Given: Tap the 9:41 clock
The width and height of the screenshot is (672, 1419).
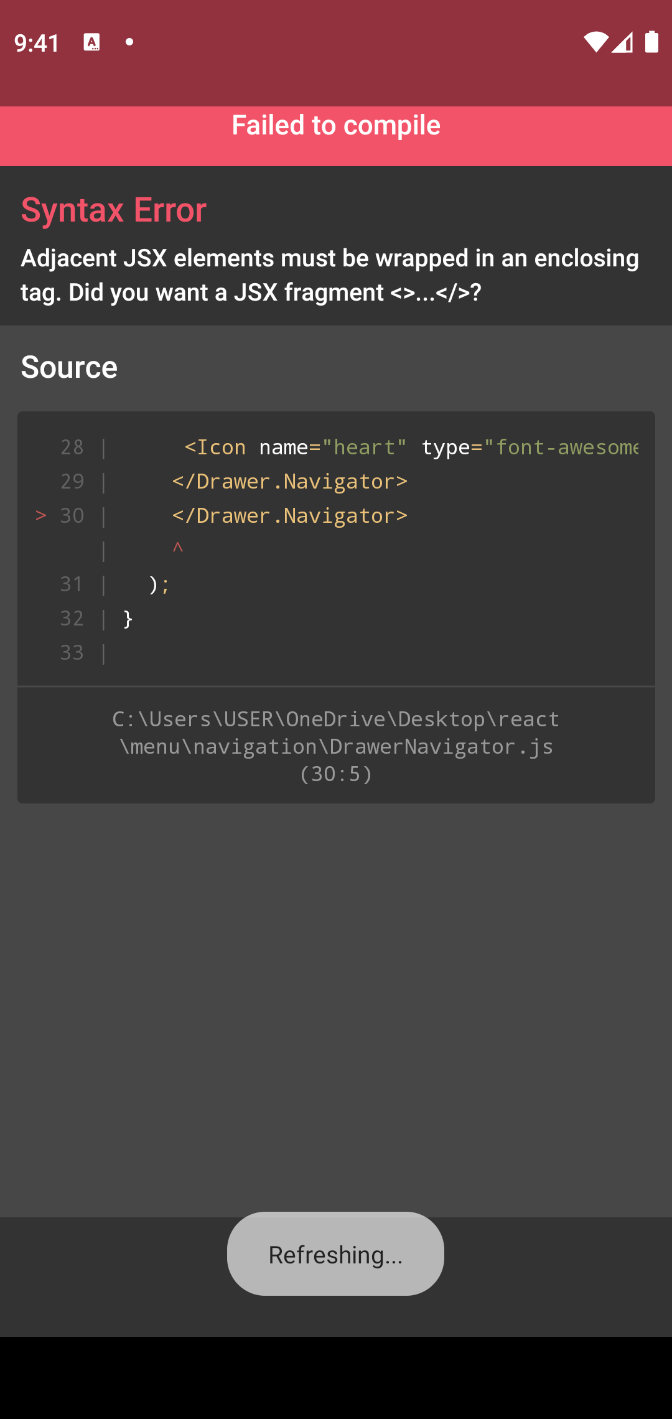Looking at the screenshot, I should pos(37,43).
